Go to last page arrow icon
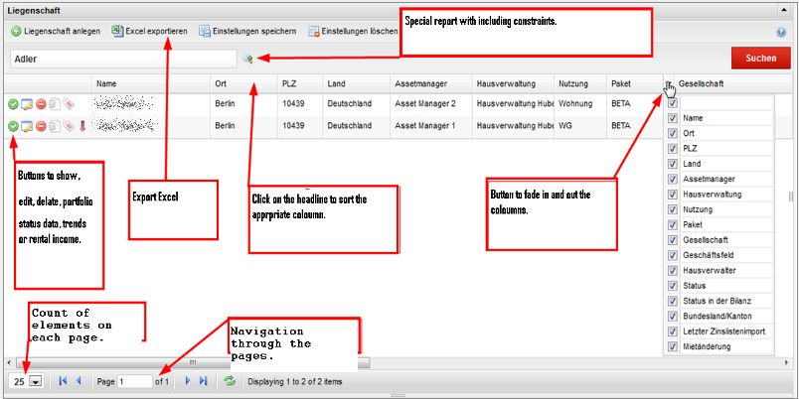 (x=203, y=381)
